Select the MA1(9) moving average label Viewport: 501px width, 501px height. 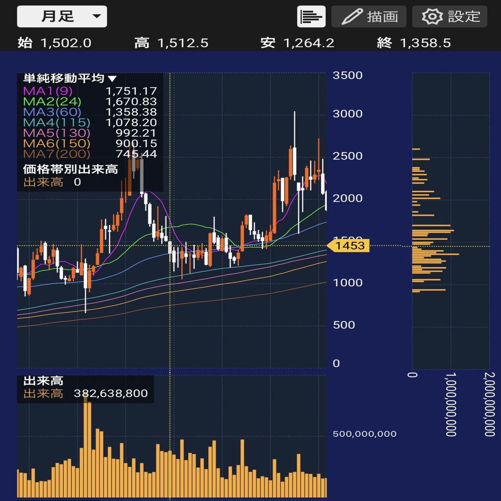[48, 91]
